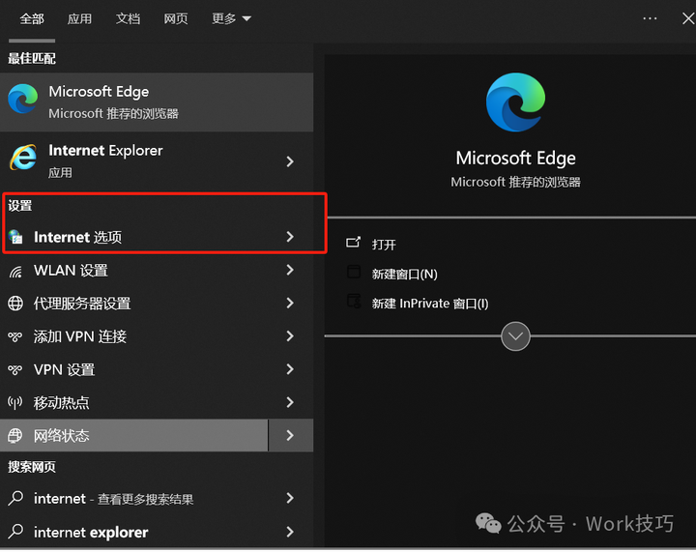Open the three-dots options menu
This screenshot has height=552, width=696.
pyautogui.click(x=650, y=18)
